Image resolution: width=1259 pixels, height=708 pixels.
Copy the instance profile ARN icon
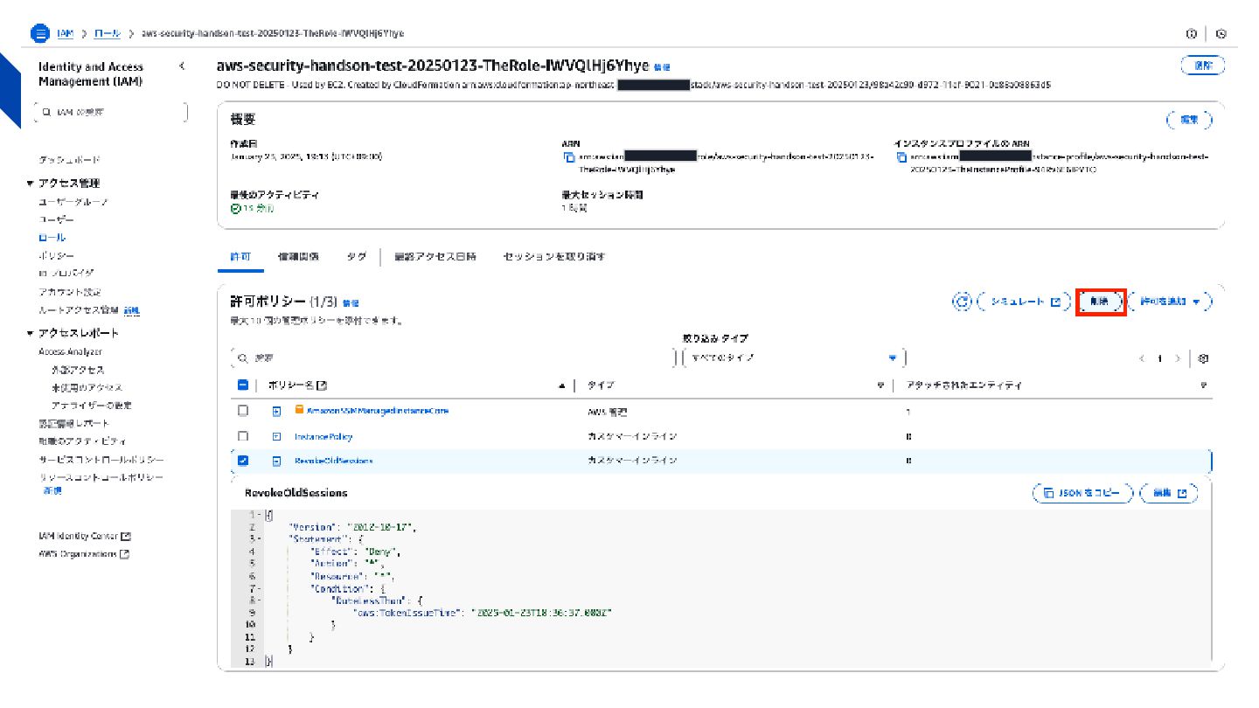coord(901,157)
